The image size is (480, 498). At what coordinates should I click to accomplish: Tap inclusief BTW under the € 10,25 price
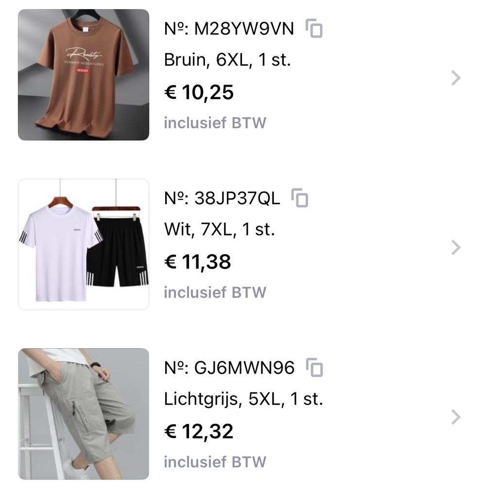215,123
